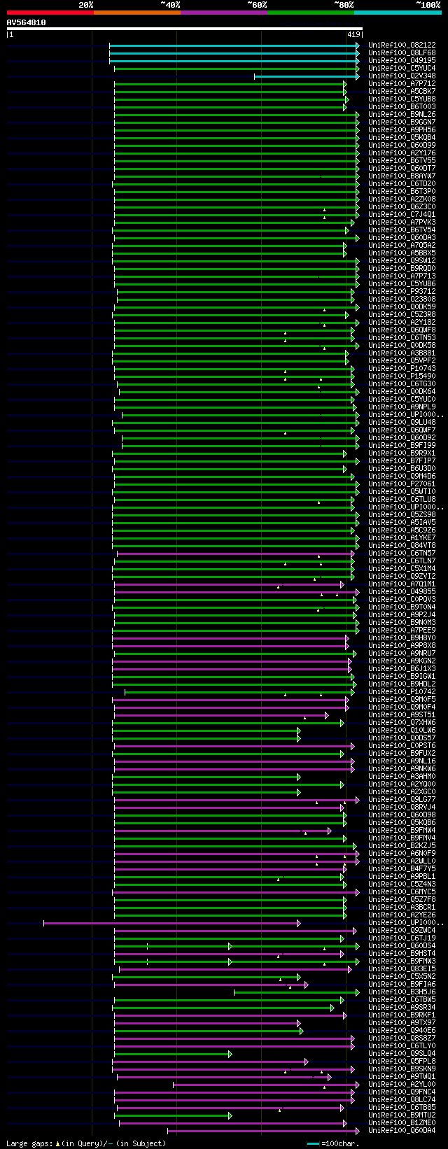This screenshot has height=1149, width=448.
Task: Select hit UniRef100_Q8LF68
Action: click(402, 53)
